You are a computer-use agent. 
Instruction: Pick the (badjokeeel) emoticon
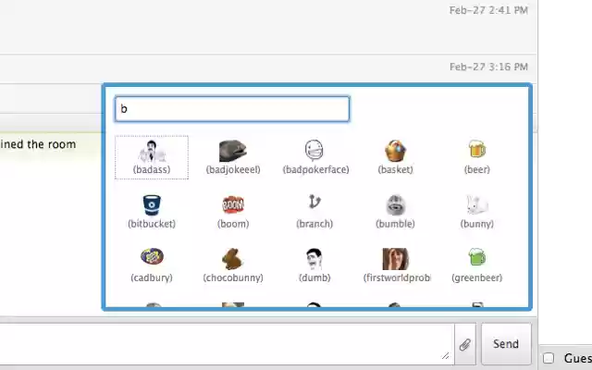(x=233, y=157)
